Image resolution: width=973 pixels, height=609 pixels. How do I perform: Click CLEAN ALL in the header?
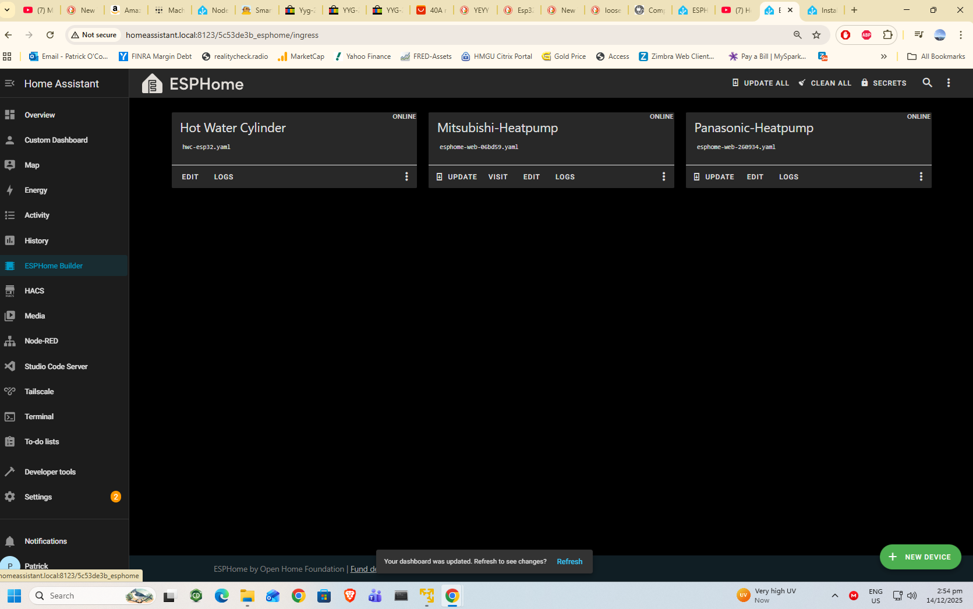point(825,83)
